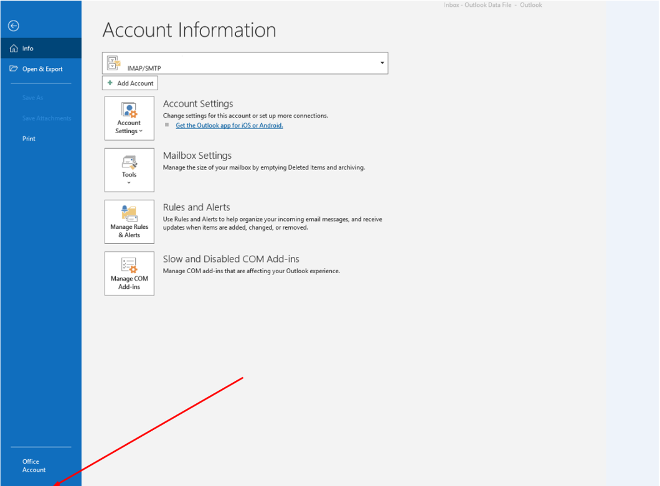660x486 pixels.
Task: Click the Add Account button
Action: [x=130, y=83]
